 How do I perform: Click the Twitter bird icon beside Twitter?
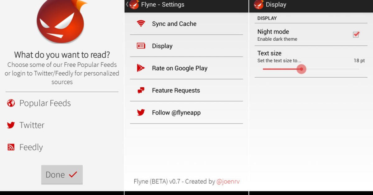[x=11, y=125]
